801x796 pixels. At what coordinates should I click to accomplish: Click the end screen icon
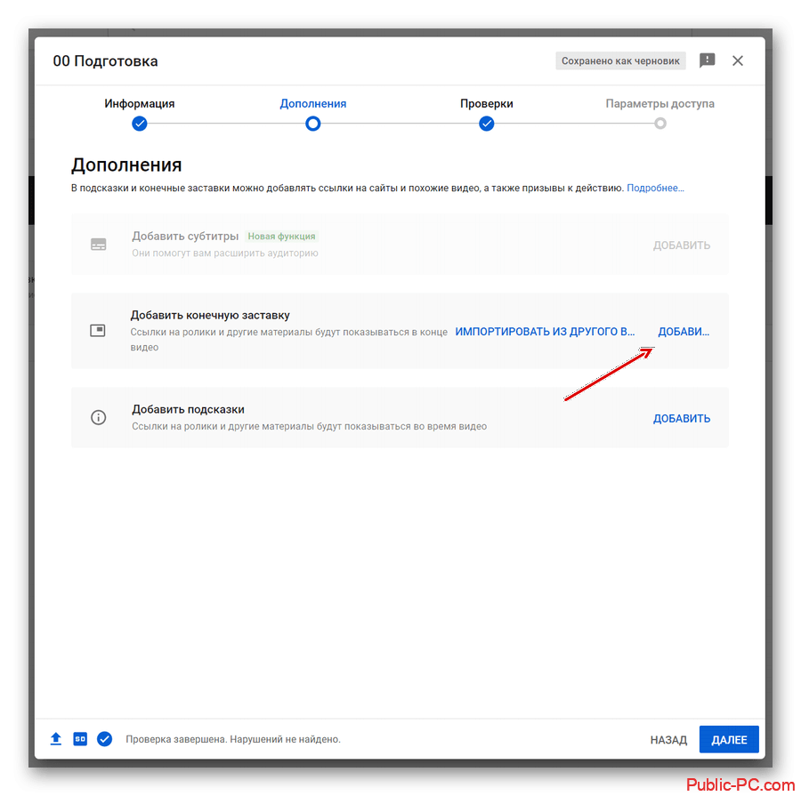[98, 331]
